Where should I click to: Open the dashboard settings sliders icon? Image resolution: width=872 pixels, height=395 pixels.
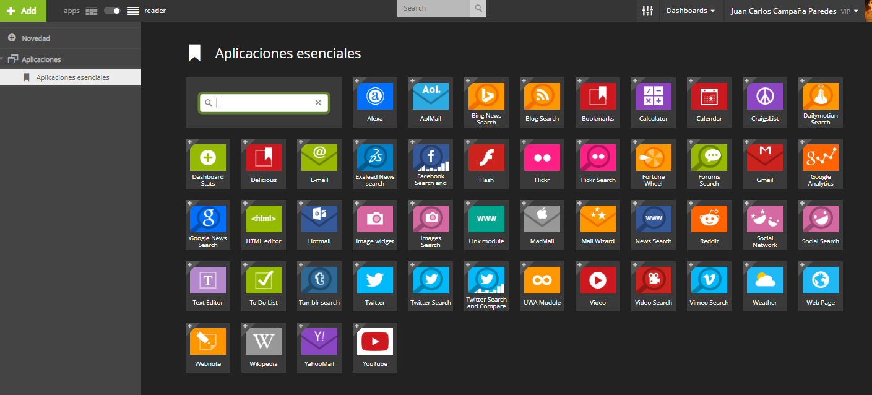pos(648,11)
